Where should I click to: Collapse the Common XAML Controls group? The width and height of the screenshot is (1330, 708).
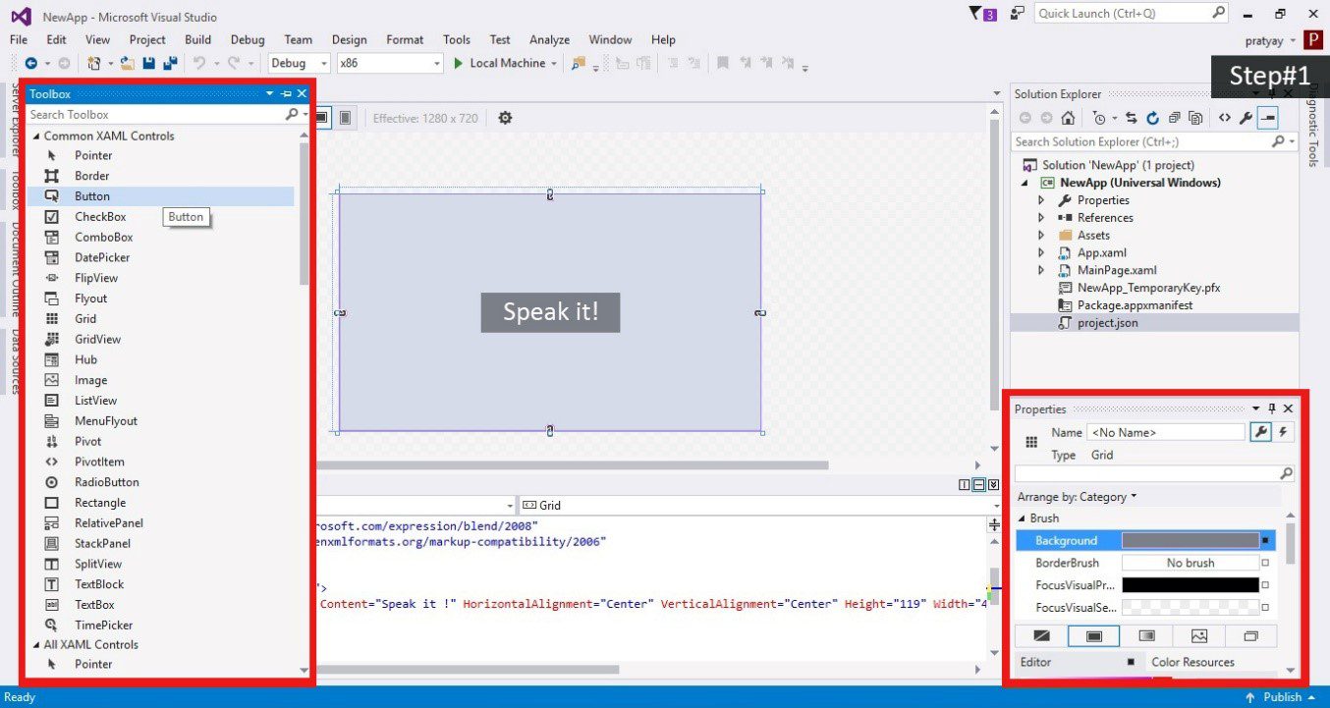(36, 136)
